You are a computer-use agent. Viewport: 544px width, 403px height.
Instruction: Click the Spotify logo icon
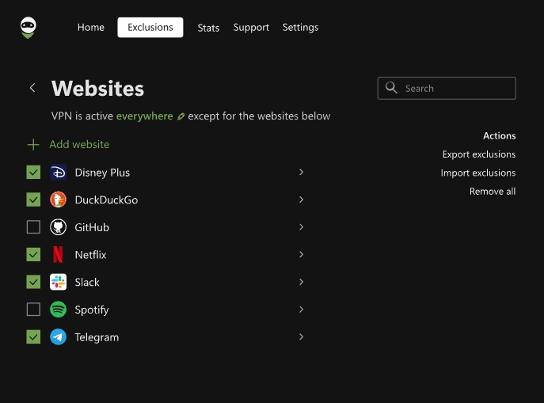(x=58, y=310)
